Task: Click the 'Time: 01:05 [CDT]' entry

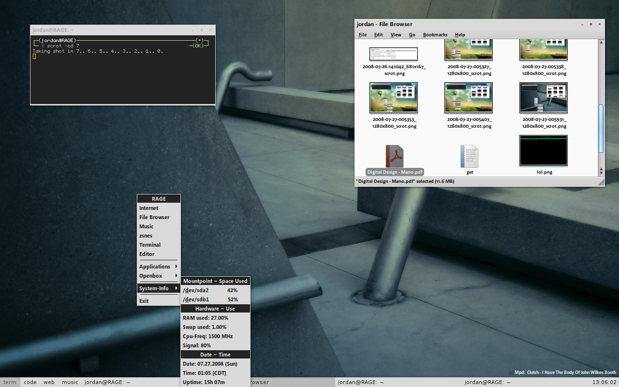Action: click(215, 373)
